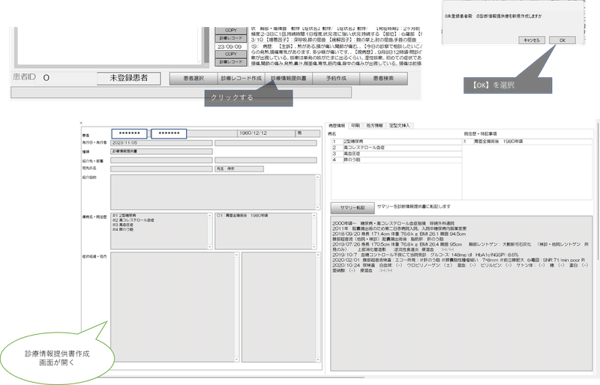This screenshot has width=600, height=385.
Task: Click the up arrow of the 症状経過 scrollbar
Action: pos(236,255)
